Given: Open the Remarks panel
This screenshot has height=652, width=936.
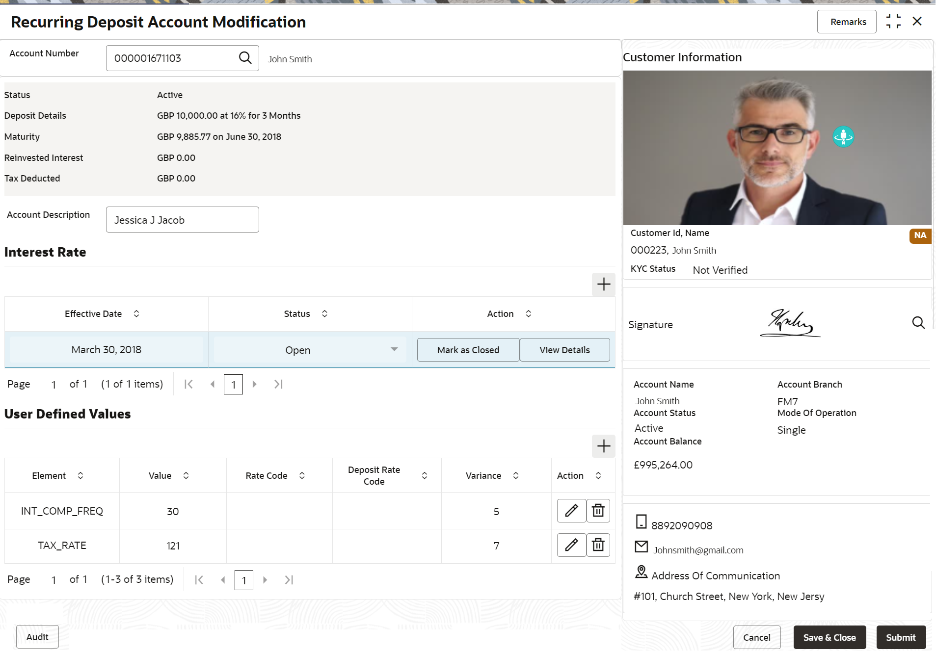Looking at the screenshot, I should (x=847, y=22).
